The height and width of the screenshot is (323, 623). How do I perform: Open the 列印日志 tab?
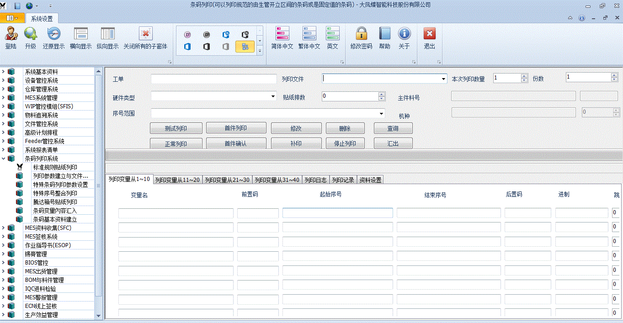(315, 180)
